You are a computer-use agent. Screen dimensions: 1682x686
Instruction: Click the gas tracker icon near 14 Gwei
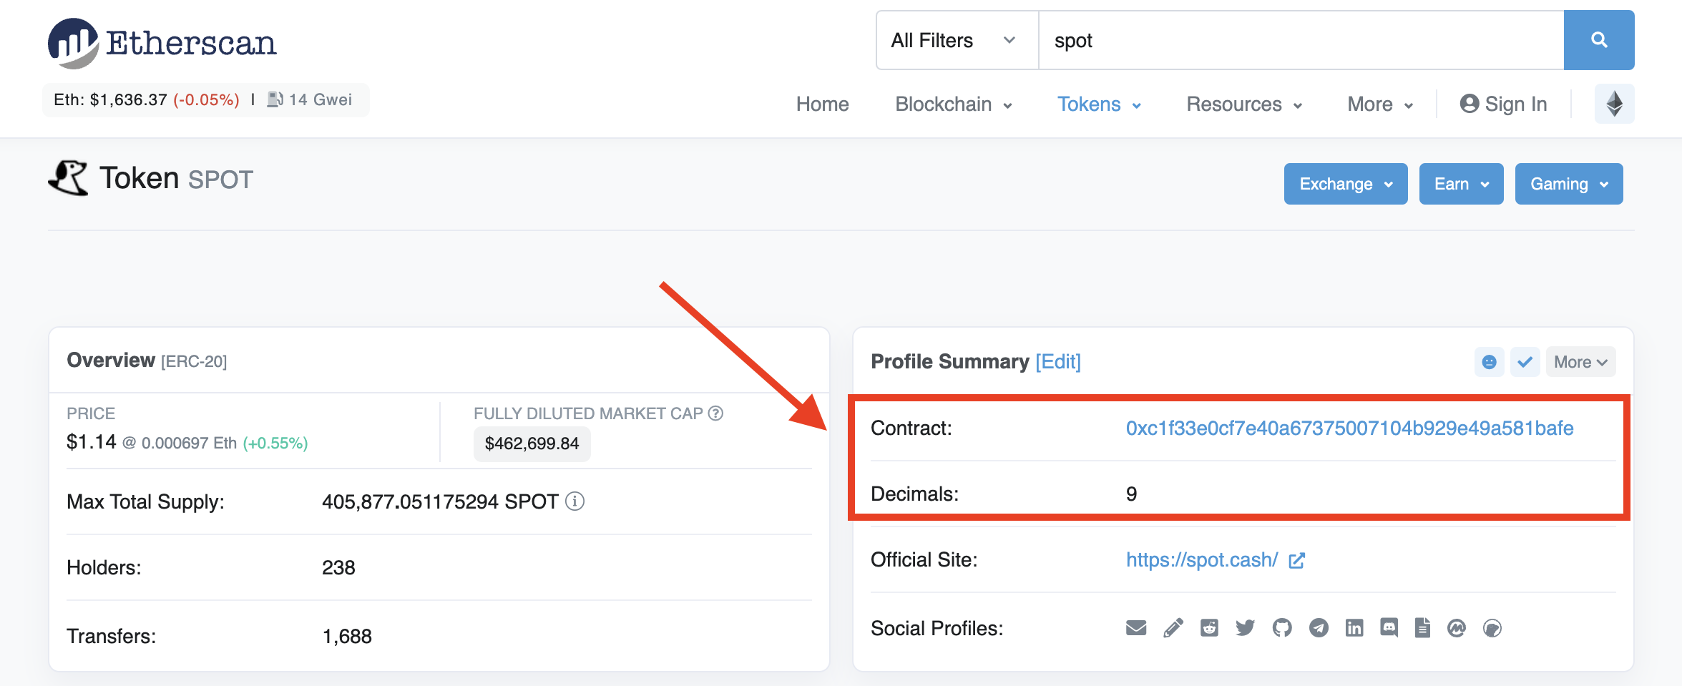pyautogui.click(x=275, y=99)
